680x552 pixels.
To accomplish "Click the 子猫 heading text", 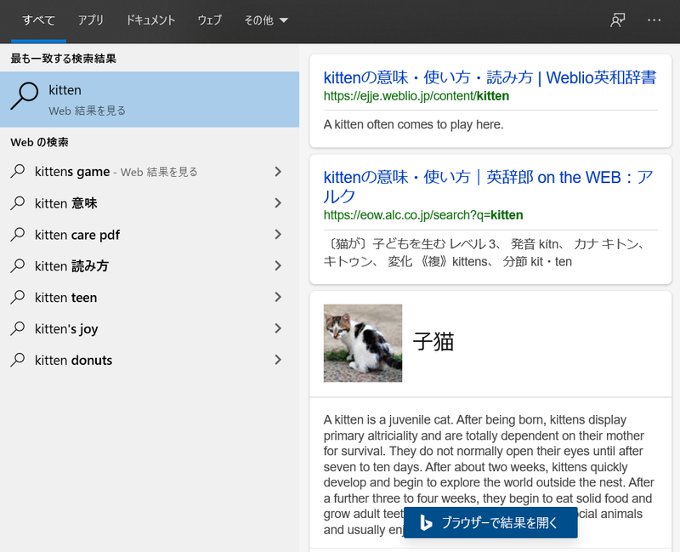I will (433, 342).
